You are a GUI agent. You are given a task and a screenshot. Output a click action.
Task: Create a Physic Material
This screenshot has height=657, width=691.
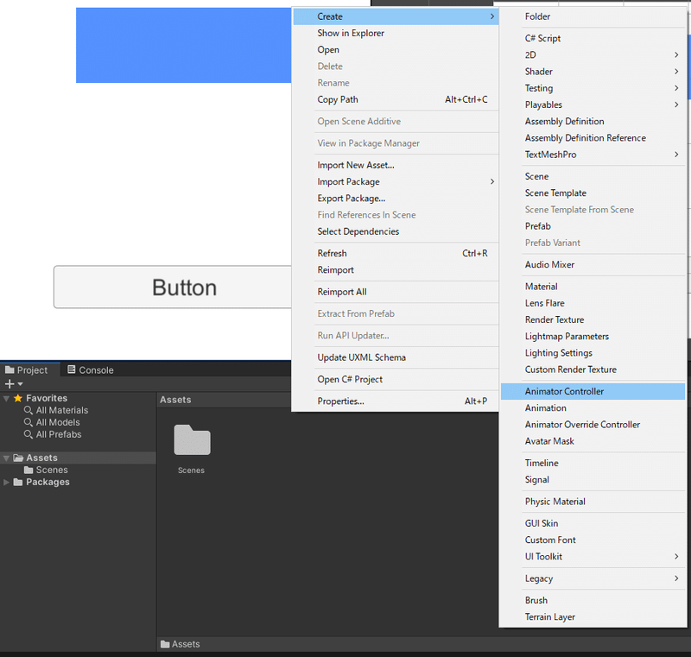click(x=593, y=502)
